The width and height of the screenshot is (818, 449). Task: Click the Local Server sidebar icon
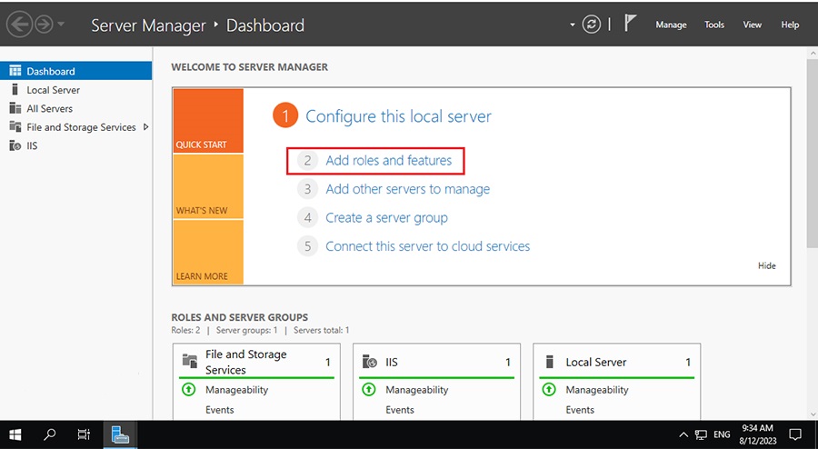tap(15, 90)
